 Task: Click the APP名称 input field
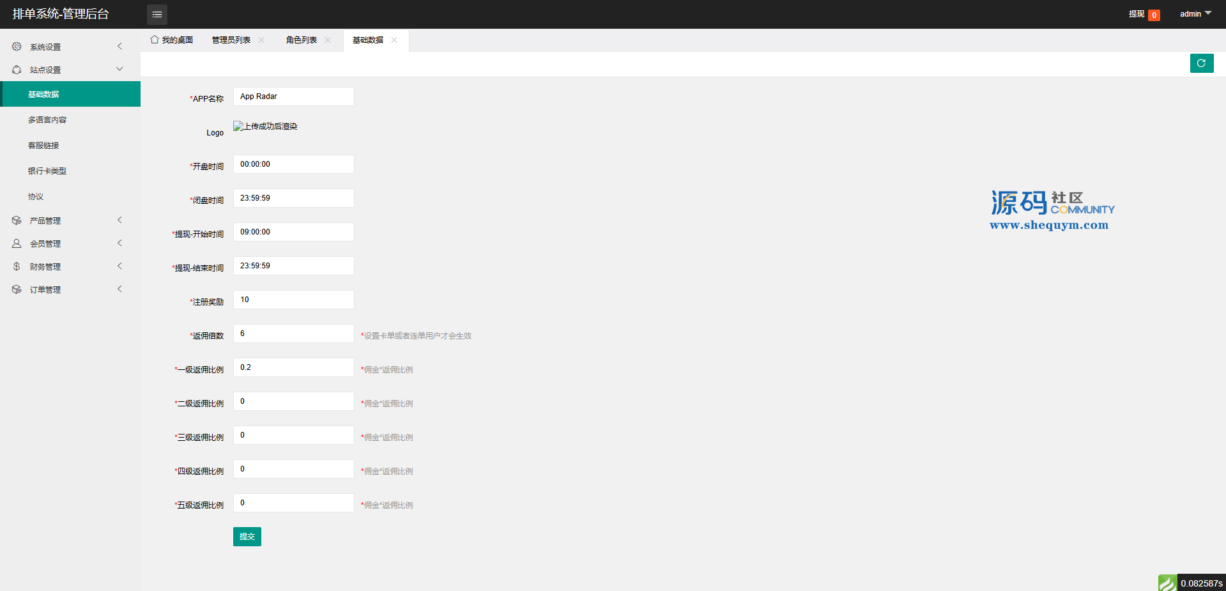293,96
